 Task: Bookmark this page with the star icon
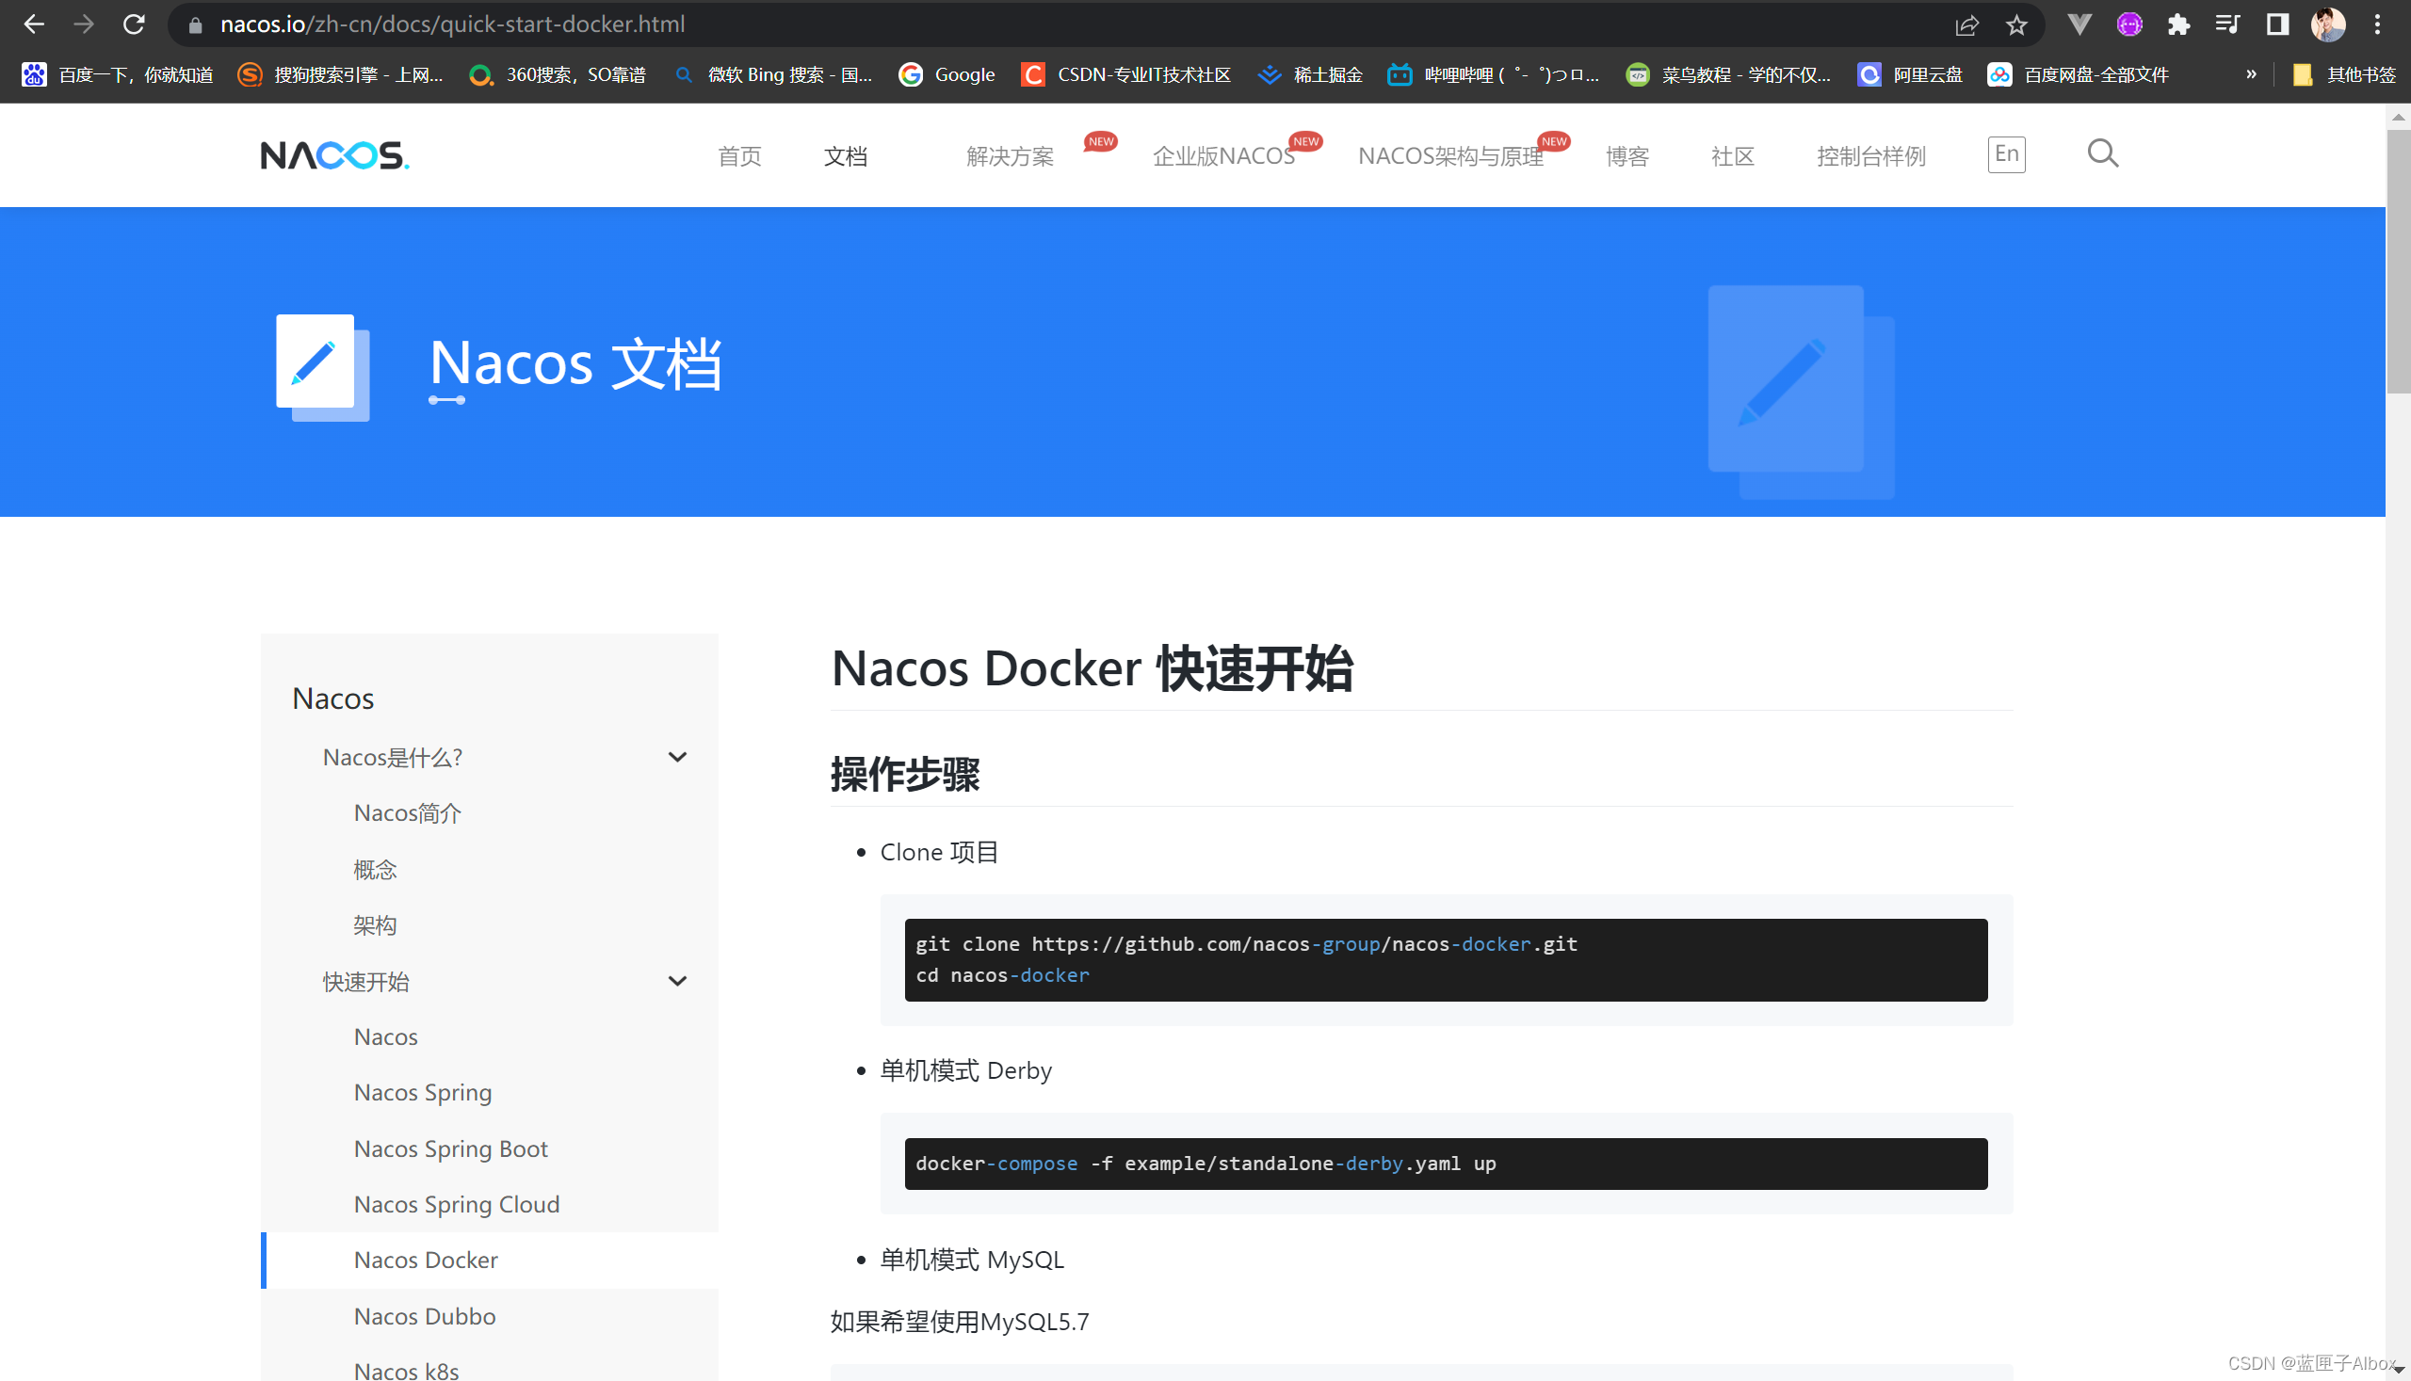(x=2016, y=24)
